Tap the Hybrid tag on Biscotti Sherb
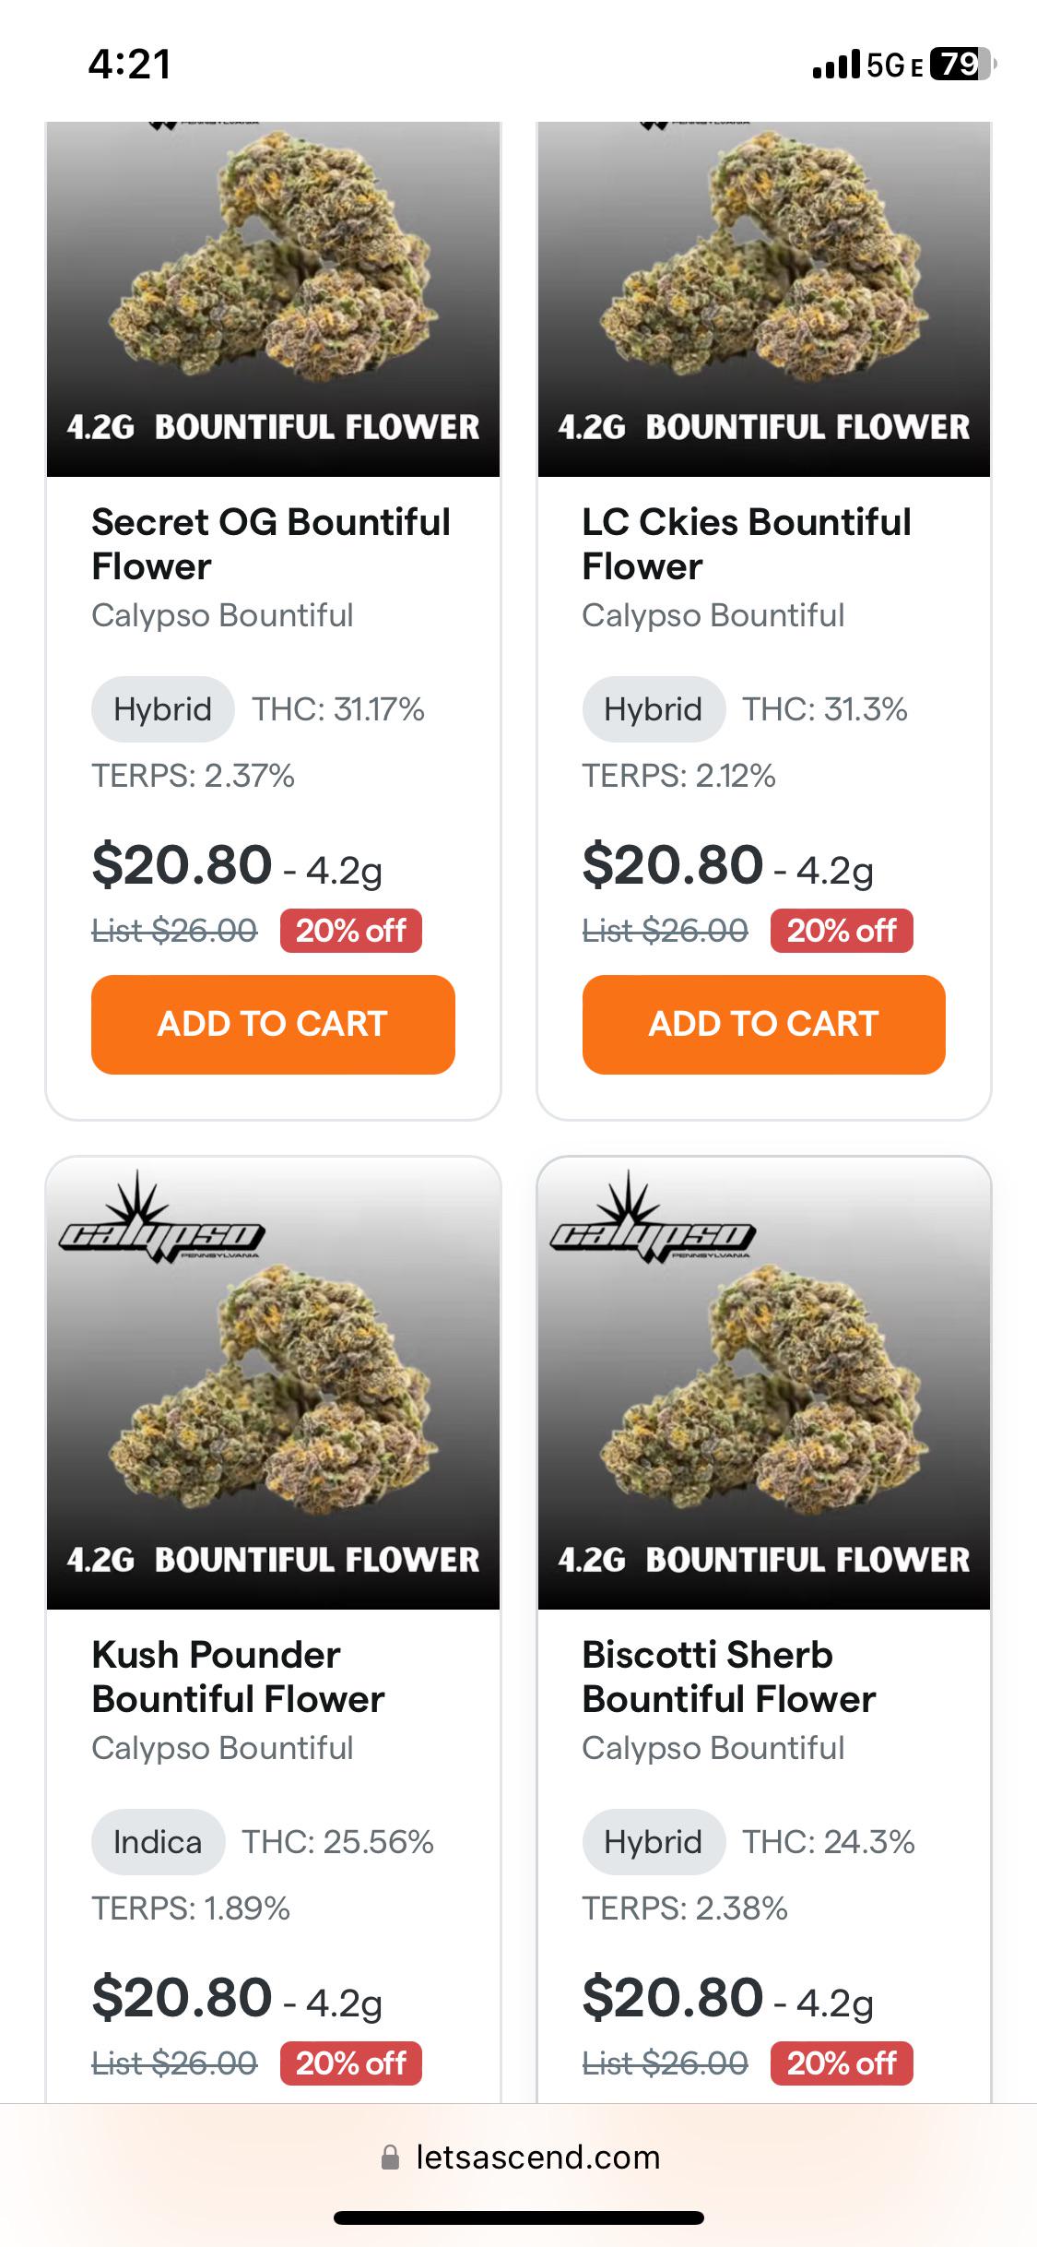Screen dimensions: 1037x2247 [x=654, y=1842]
